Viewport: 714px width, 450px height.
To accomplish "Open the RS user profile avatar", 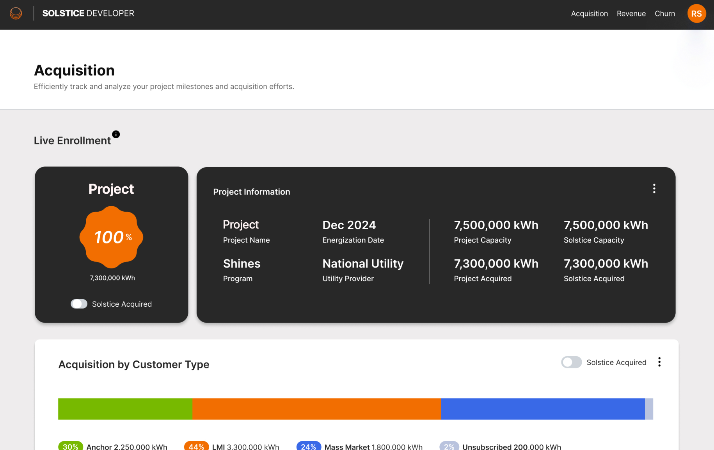I will 696,14.
